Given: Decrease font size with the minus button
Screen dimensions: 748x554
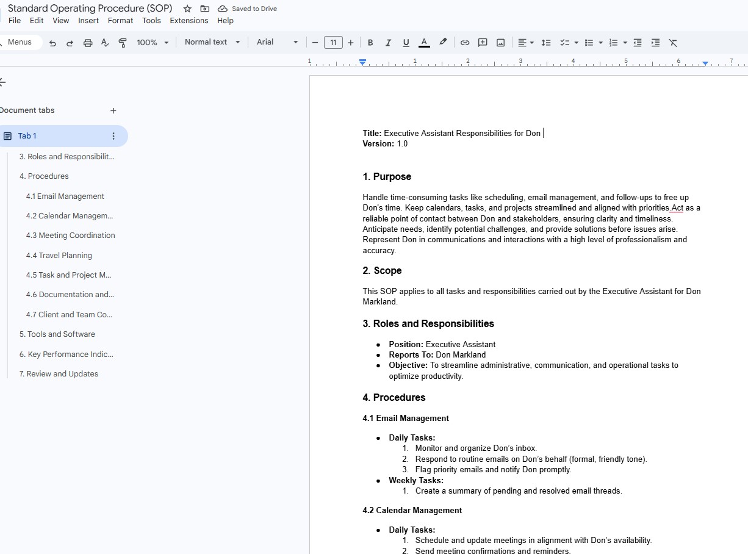Looking at the screenshot, I should pos(315,43).
